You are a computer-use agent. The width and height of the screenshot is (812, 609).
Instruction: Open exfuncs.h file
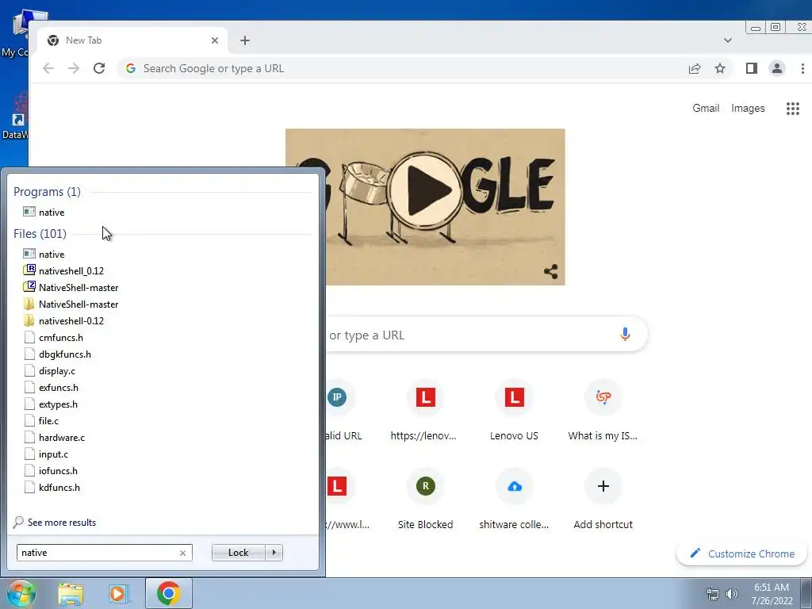[x=52, y=387]
